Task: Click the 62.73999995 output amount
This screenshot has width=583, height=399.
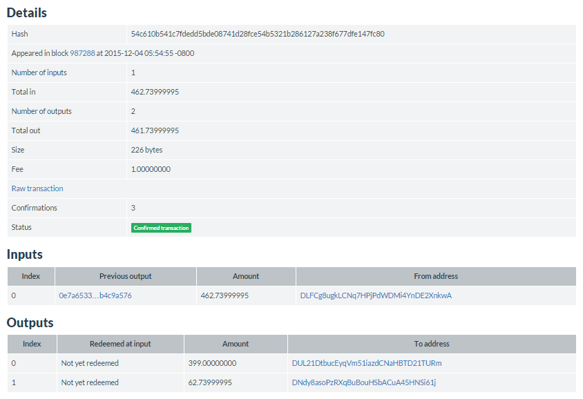Action: click(210, 382)
